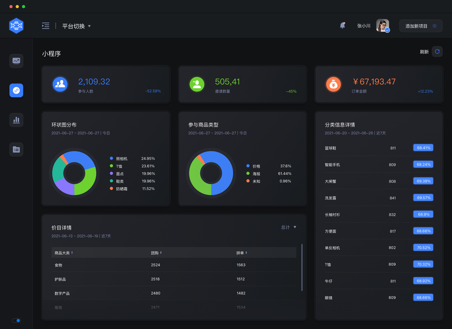The width and height of the screenshot is (452, 329).
Task: Select the 505,41 value
Action: coord(227,82)
